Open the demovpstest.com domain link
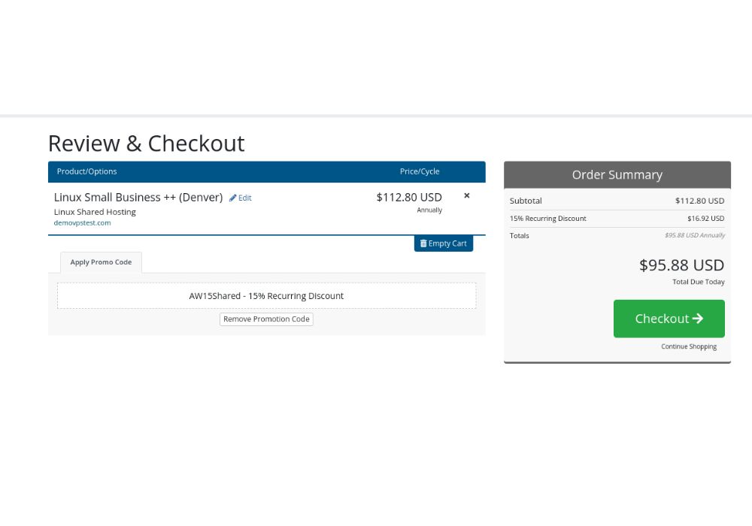This screenshot has height=526, width=752. pyautogui.click(x=82, y=223)
